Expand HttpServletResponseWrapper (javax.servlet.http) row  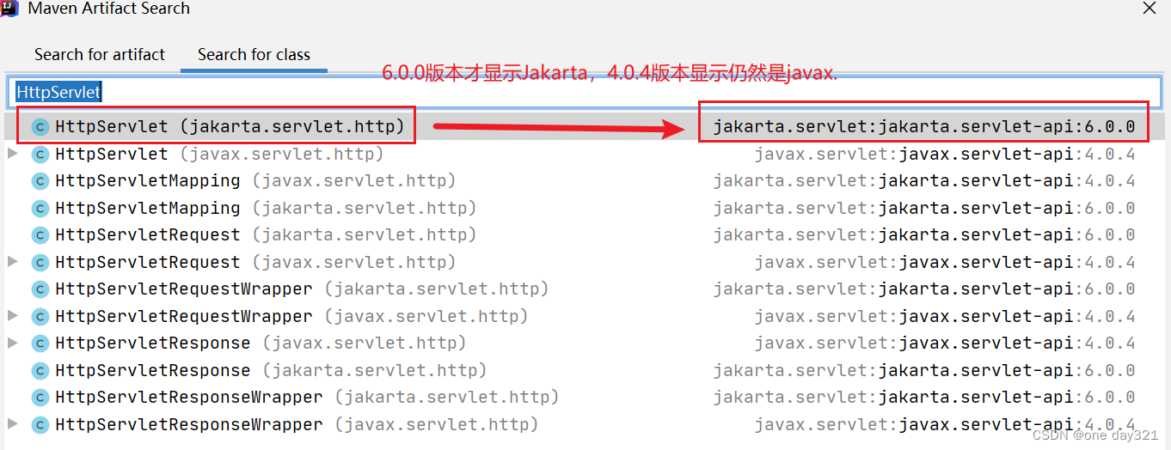coord(12,424)
